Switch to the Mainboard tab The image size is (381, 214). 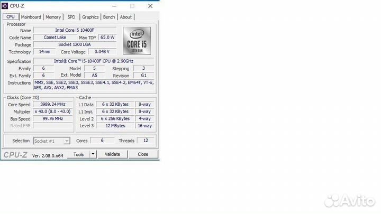pos(31,17)
